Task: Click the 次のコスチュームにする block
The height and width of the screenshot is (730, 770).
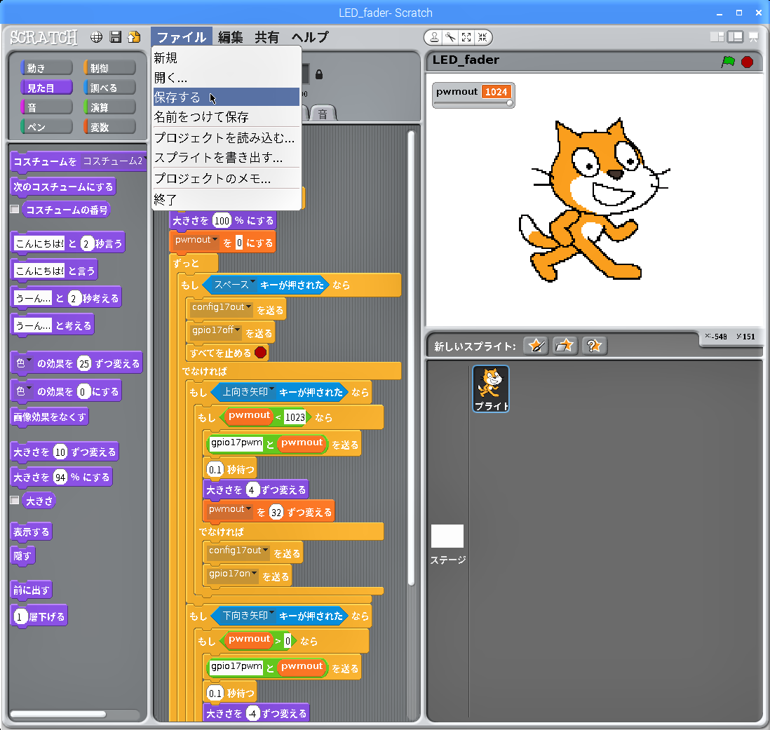Action: [x=63, y=187]
